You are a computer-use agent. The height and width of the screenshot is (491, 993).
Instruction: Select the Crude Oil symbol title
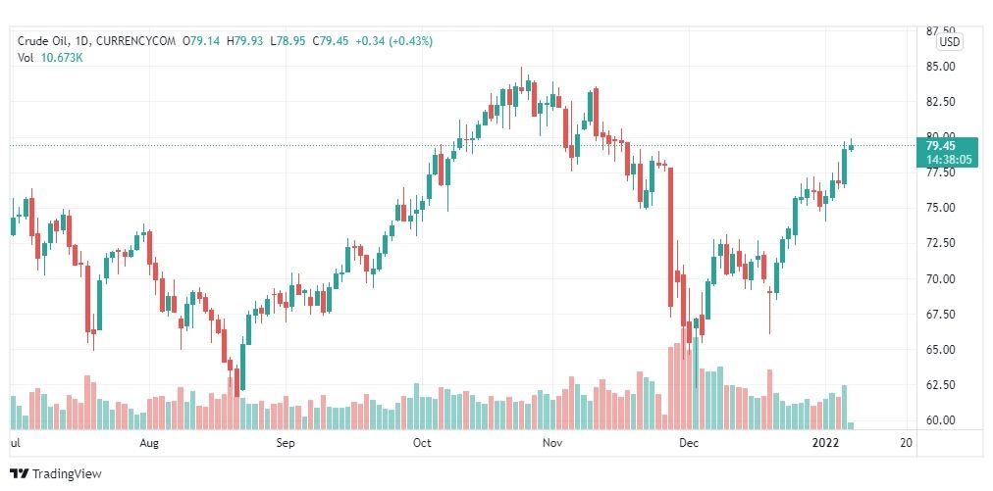point(40,41)
